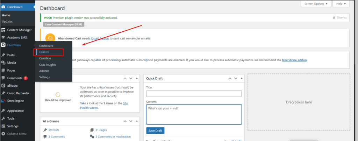Click the Save Draft button
The height and width of the screenshot is (141, 358).
click(155, 131)
